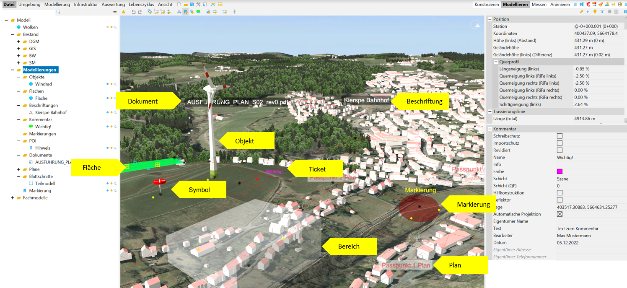
Task: Open the Infrastruktur menu
Action: (x=85, y=5)
